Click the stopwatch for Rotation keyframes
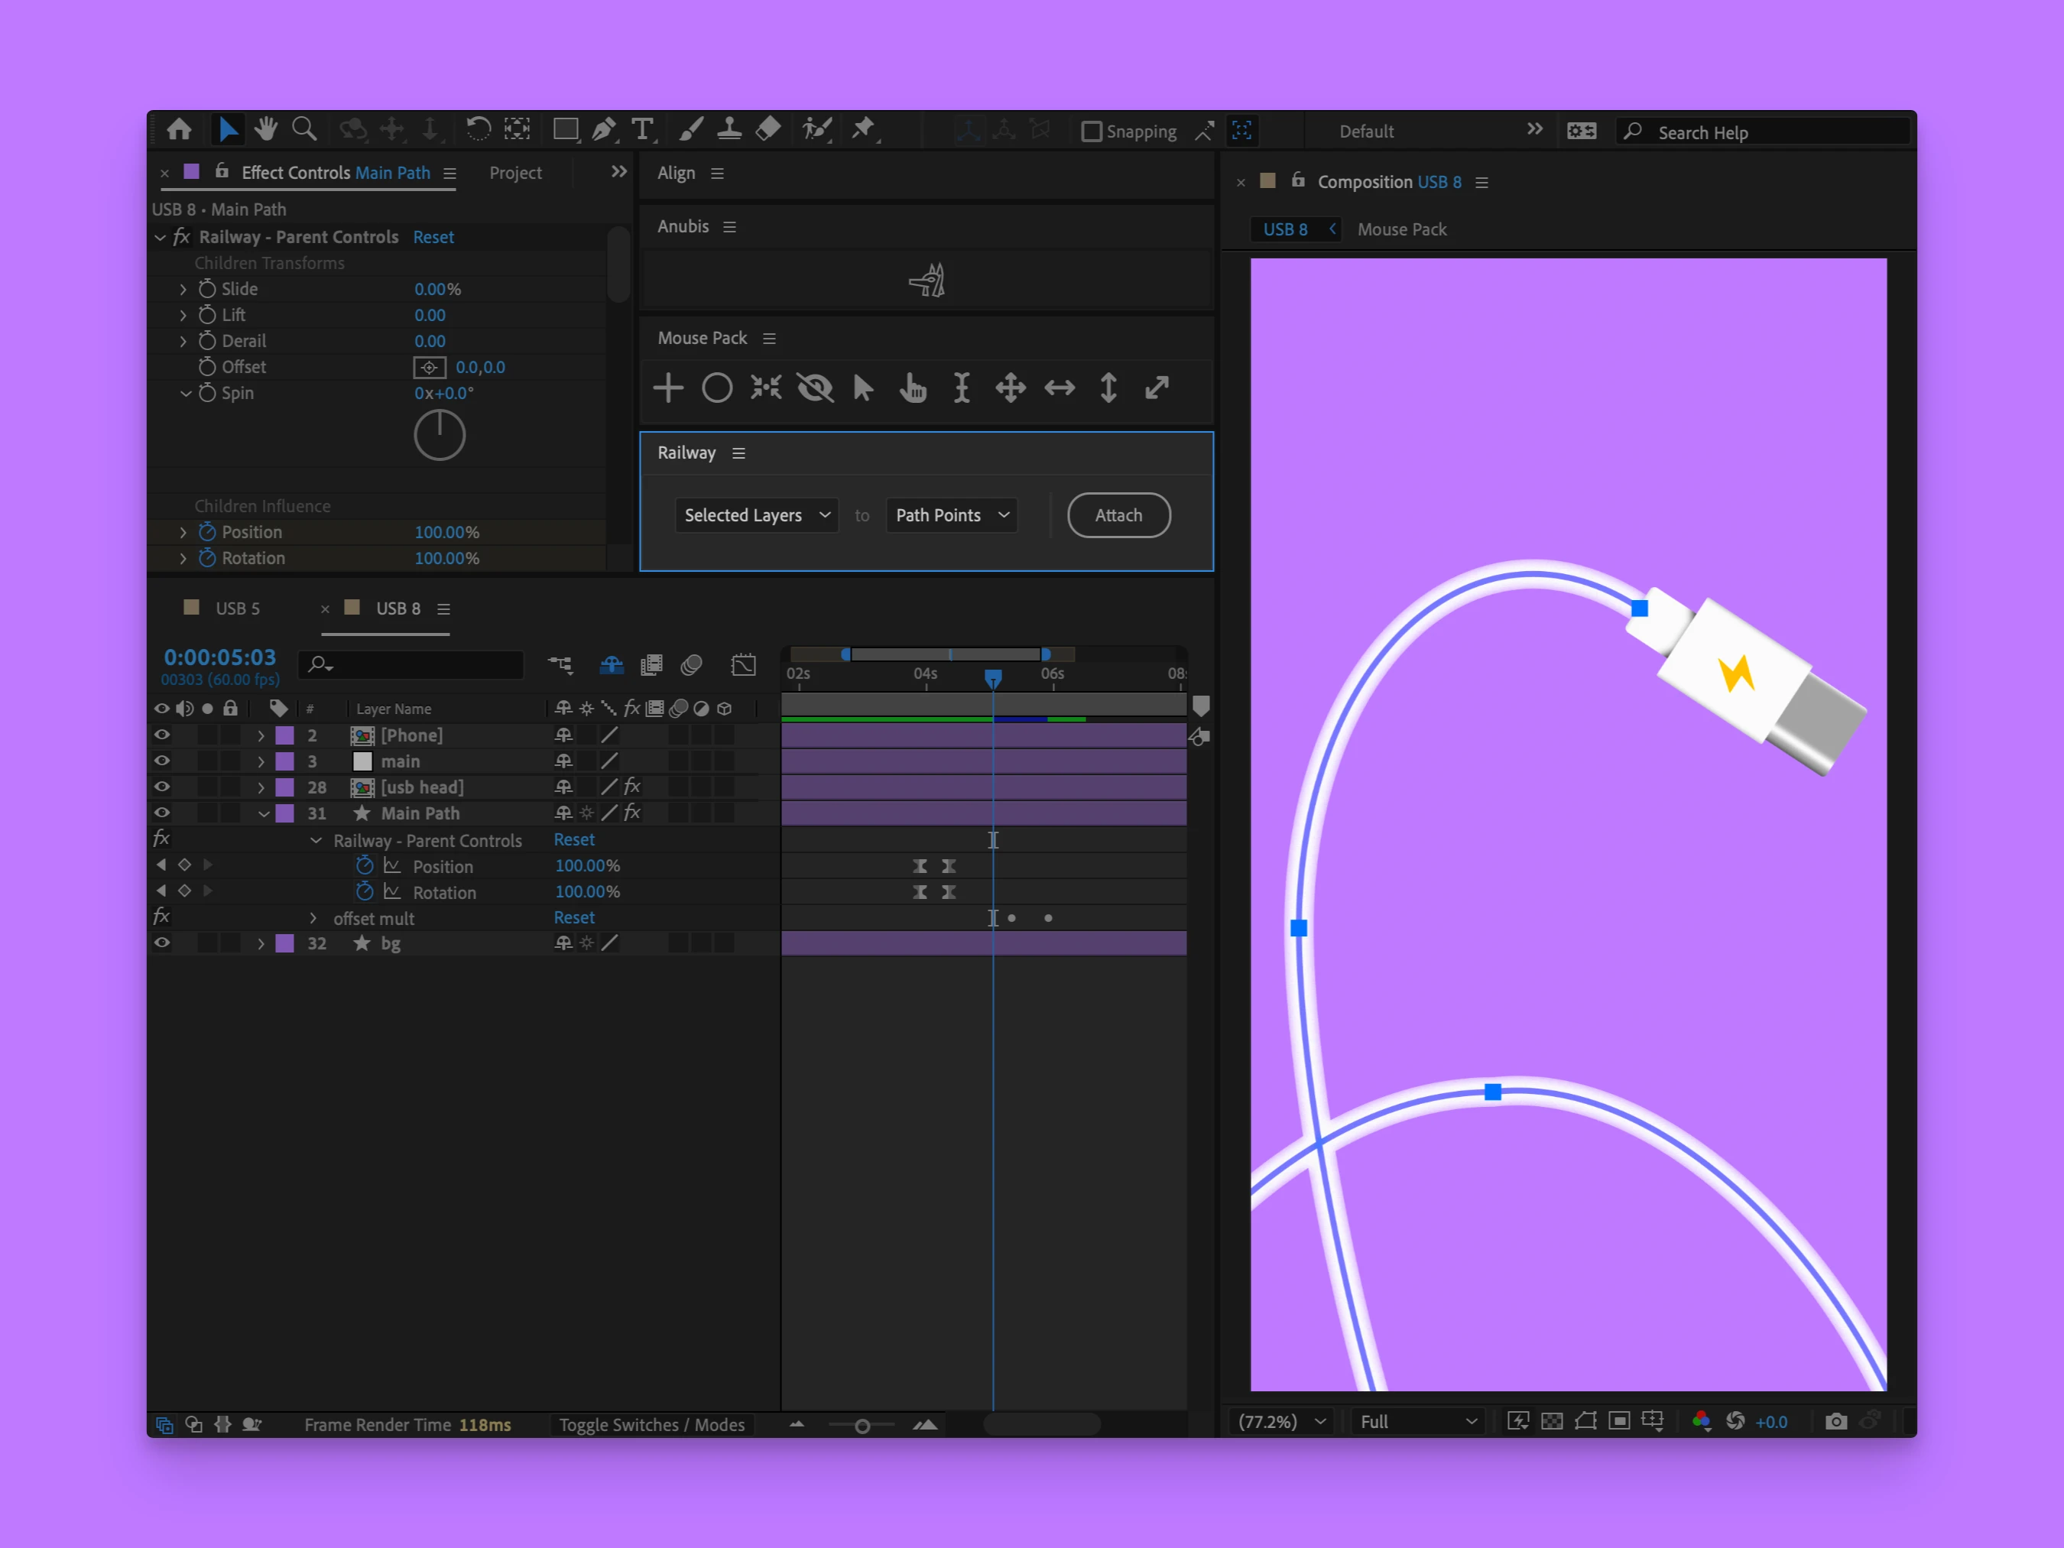Viewport: 2064px width, 1548px height. point(365,892)
